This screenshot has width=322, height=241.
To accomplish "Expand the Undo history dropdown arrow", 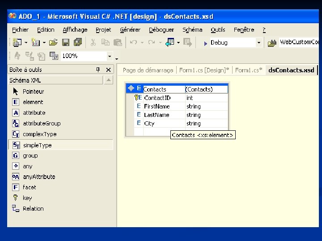I will [x=142, y=43].
